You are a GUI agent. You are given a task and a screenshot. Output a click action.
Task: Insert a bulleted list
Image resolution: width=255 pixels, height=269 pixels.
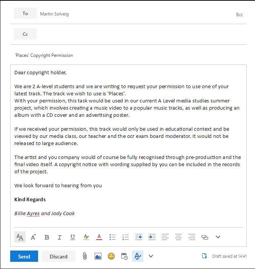[112, 237]
